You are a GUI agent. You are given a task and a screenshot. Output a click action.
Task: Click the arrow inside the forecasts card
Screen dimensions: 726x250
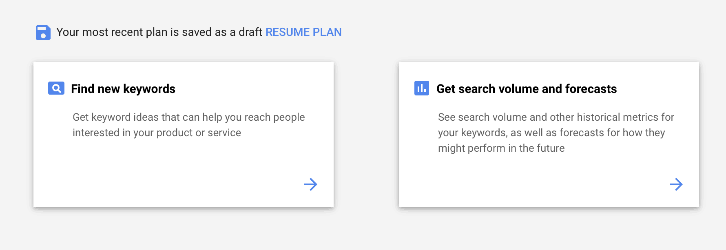pyautogui.click(x=677, y=185)
